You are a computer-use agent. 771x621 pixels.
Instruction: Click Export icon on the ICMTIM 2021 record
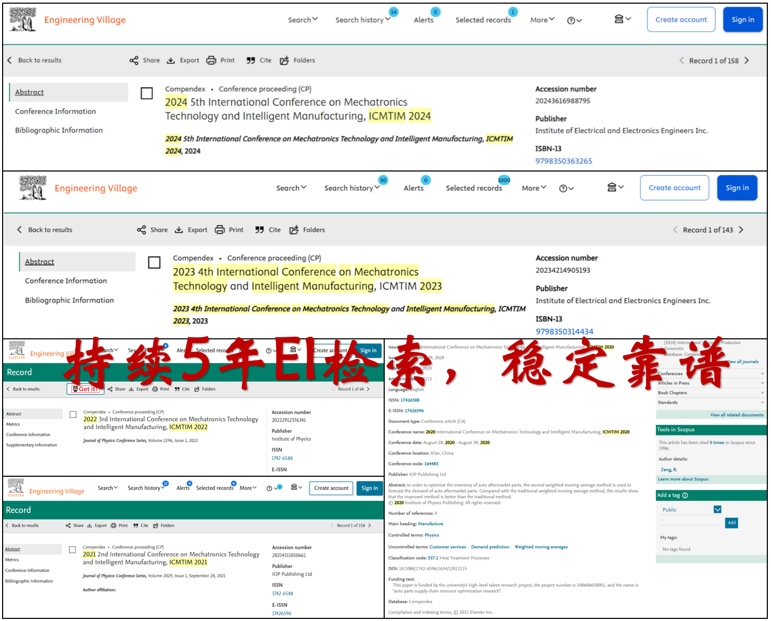(90, 526)
